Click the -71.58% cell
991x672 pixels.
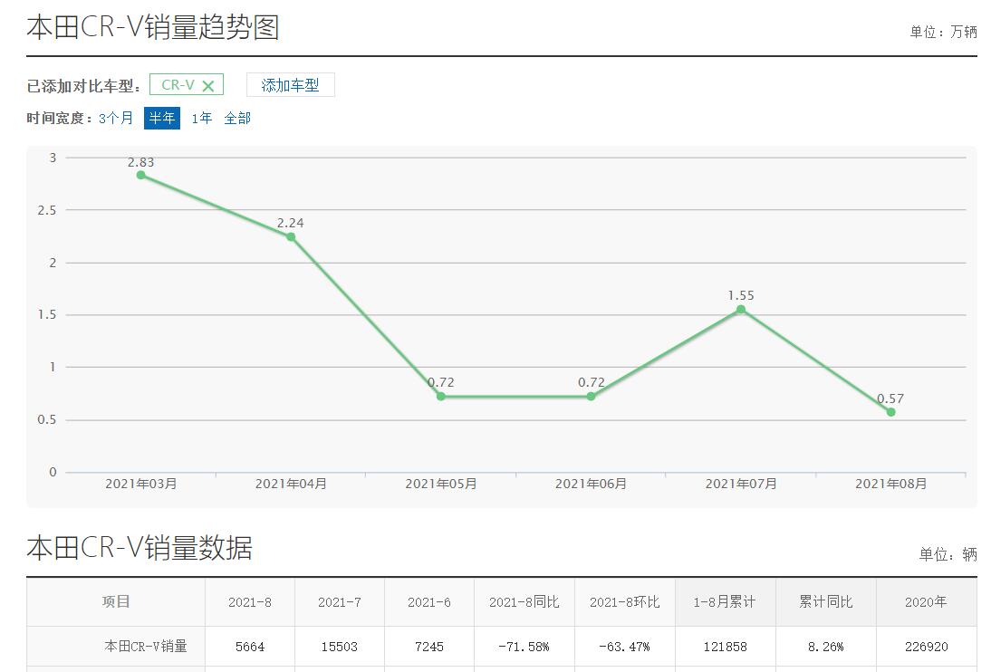click(x=524, y=647)
